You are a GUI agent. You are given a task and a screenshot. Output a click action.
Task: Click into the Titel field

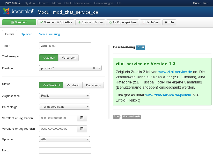coord(65,46)
